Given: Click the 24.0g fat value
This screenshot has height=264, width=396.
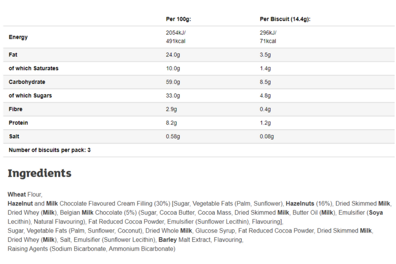Looking at the screenshot, I should [x=173, y=55].
